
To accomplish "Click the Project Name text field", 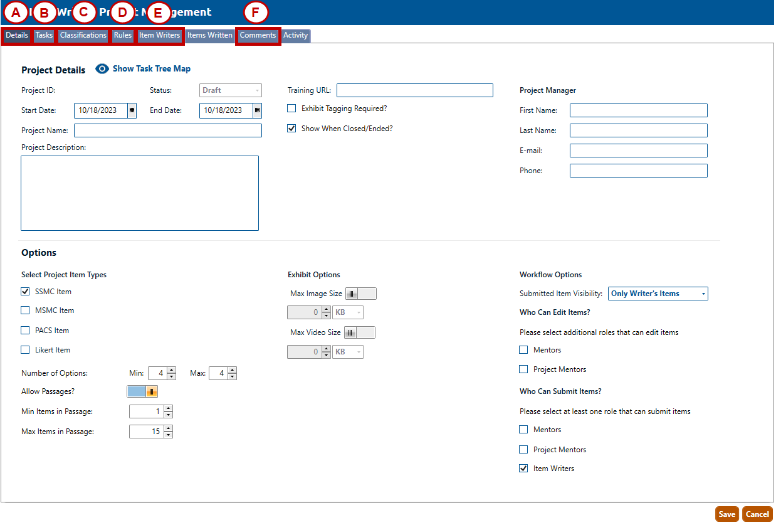I will pyautogui.click(x=167, y=130).
